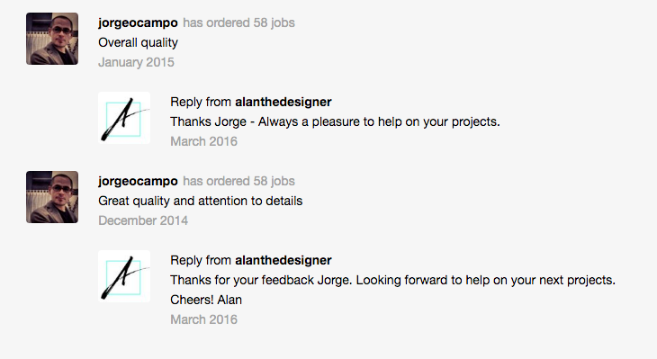Open jorgeocampo username above "Overall quality"

pyautogui.click(x=138, y=22)
